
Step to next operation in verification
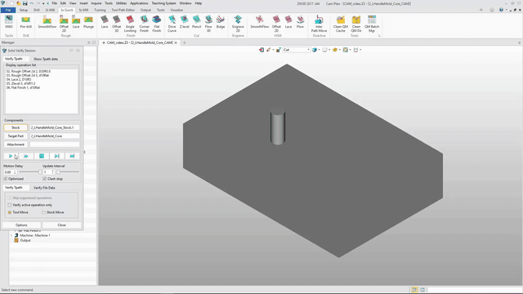(56, 156)
